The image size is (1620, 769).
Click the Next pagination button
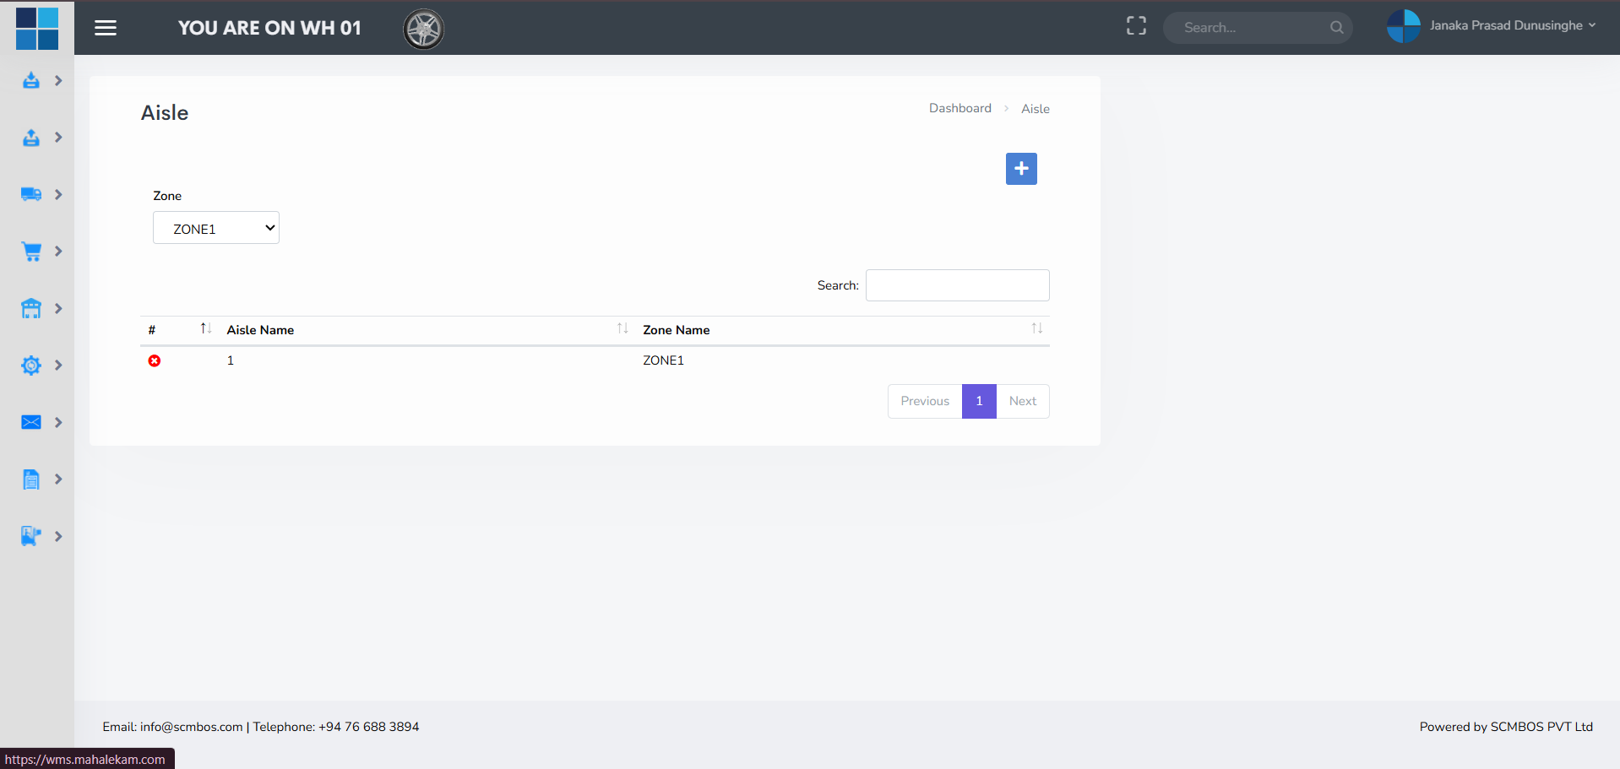(x=1022, y=401)
